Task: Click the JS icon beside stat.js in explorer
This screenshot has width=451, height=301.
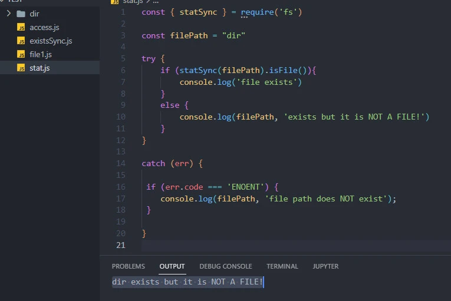Action: 21,68
